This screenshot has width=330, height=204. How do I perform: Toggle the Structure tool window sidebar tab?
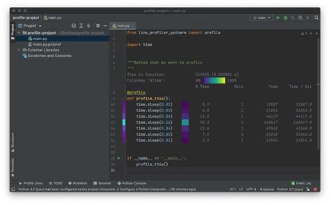13,142
